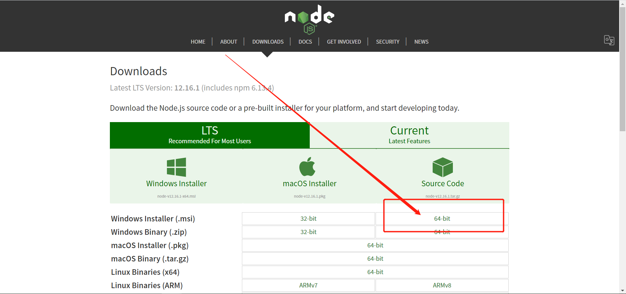The image size is (626, 294).
Task: Click the macOS Installer link text
Action: point(309,184)
